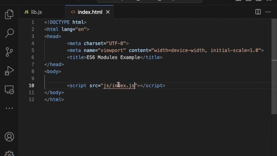Click the HTML file icon of index.html tab

(73, 12)
